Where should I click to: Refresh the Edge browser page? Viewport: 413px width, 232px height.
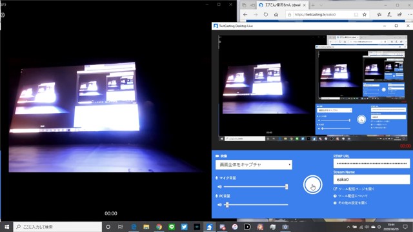point(266,15)
